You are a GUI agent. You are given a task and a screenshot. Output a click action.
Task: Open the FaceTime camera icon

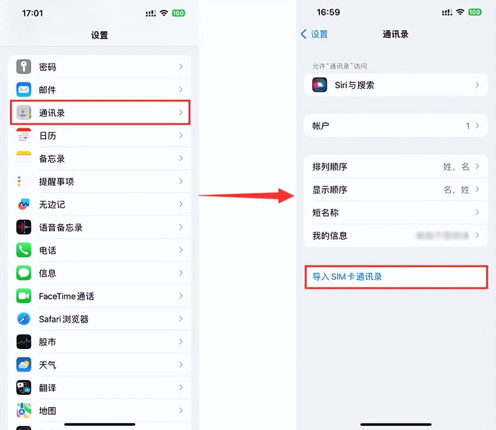(x=24, y=296)
